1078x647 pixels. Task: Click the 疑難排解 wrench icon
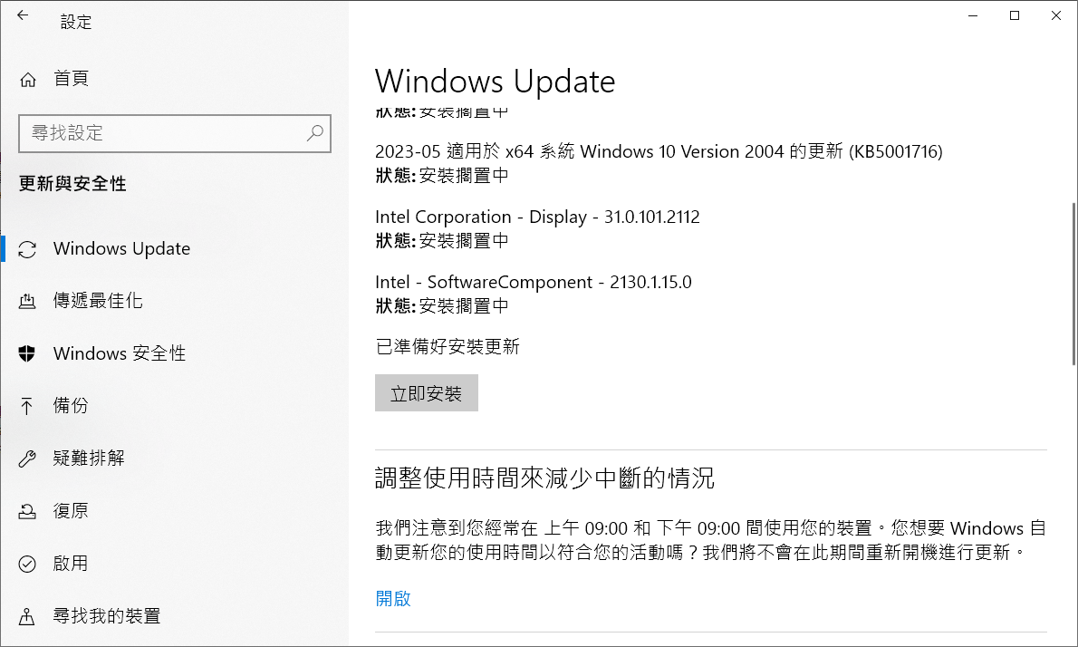click(28, 459)
